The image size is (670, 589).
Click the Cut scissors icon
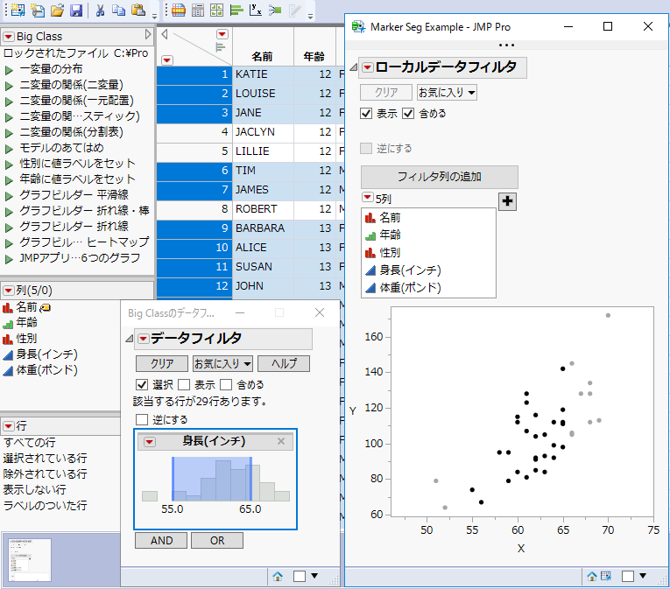pyautogui.click(x=100, y=11)
